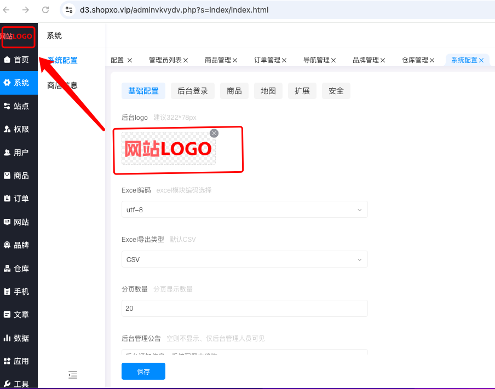Click the 分页数量 input field
495x389 pixels.
pyautogui.click(x=245, y=308)
